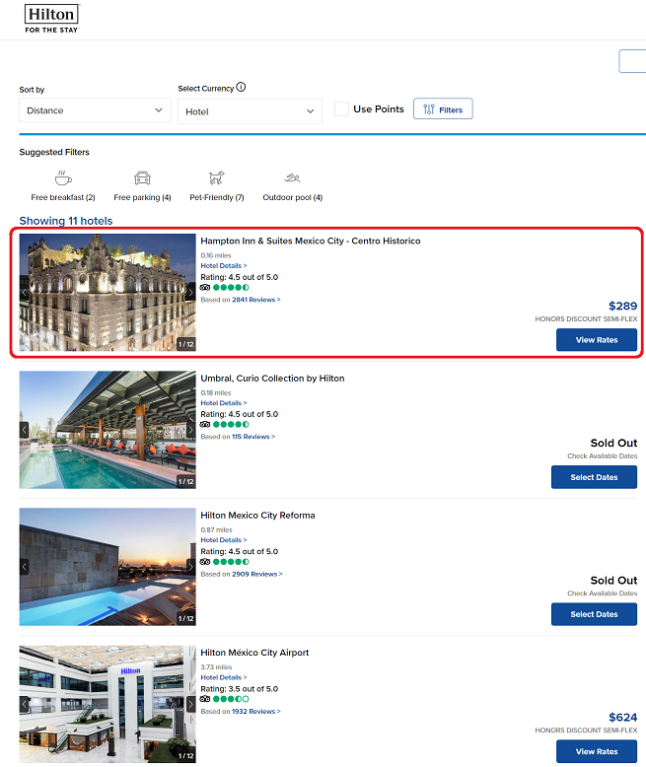Show previous photo of Umbral Curio Collection
The image size is (646, 767).
(25, 430)
